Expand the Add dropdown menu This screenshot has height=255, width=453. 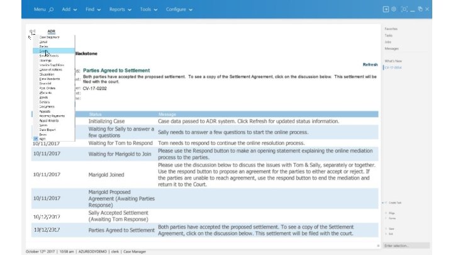69,9
